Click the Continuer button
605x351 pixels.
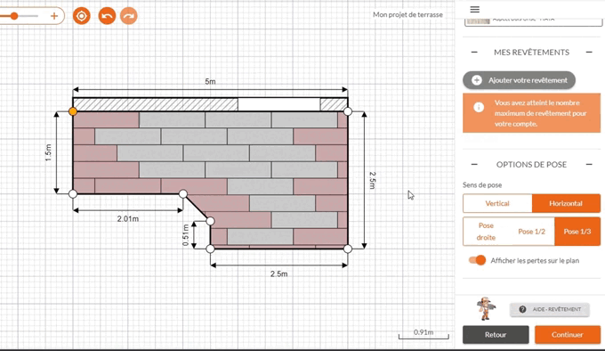click(568, 334)
